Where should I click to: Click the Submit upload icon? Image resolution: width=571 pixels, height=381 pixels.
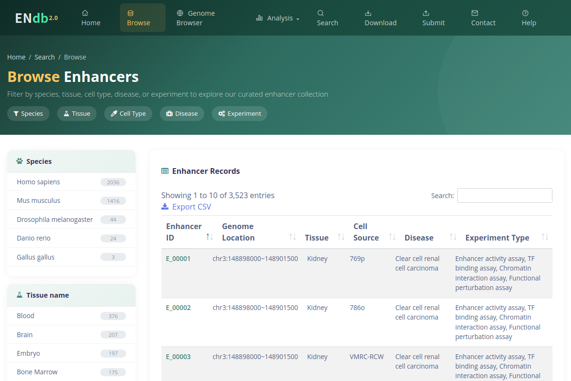point(426,13)
